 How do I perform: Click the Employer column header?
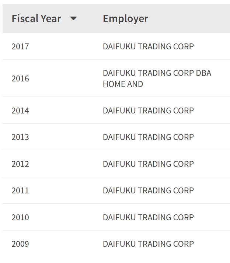coord(125,18)
